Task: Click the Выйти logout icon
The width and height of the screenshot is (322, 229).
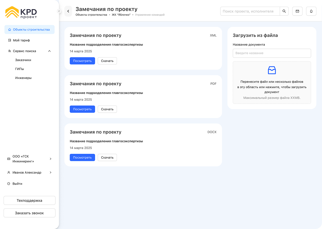Action: click(x=9, y=184)
